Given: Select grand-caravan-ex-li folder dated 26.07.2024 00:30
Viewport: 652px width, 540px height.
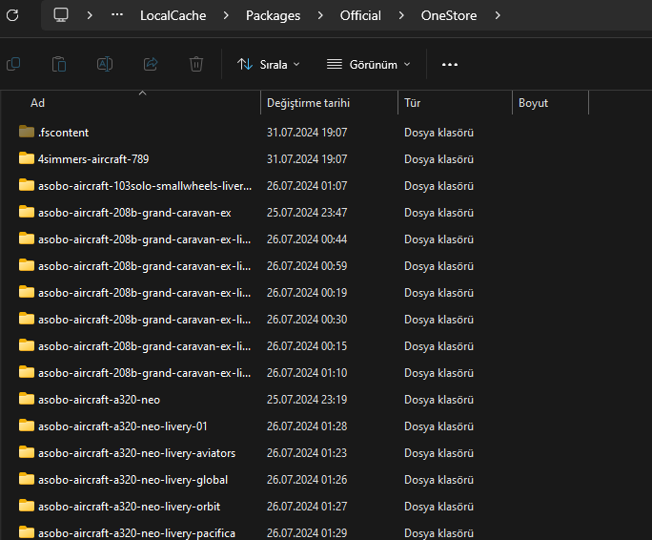Looking at the screenshot, I should [x=27, y=319].
